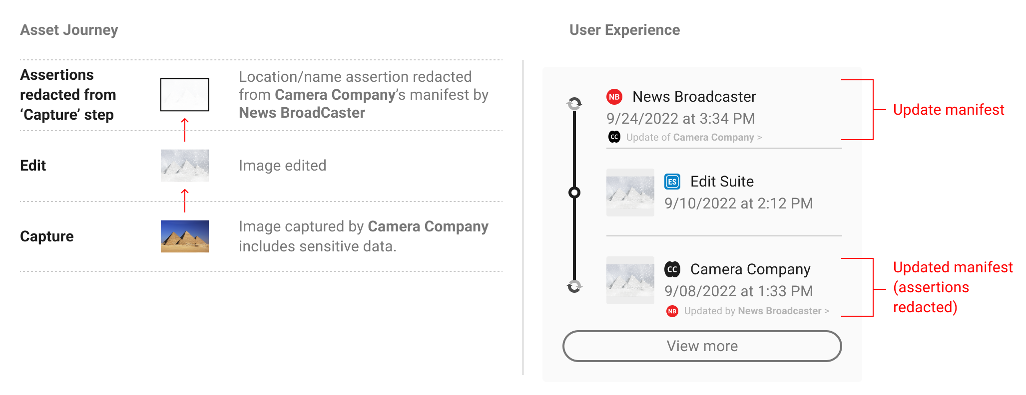This screenshot has width=1026, height=395.
Task: Expand the chevron after Update of Camera Company
Action: 760,137
